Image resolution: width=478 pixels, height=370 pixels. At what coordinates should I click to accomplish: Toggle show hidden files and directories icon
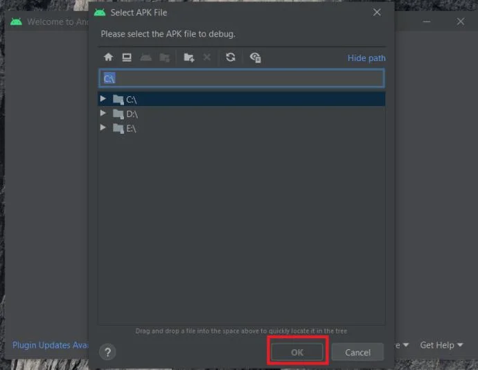(x=255, y=58)
